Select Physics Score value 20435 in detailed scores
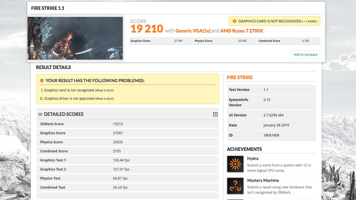 tap(118, 142)
